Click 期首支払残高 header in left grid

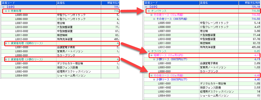click(x=110, y=3)
